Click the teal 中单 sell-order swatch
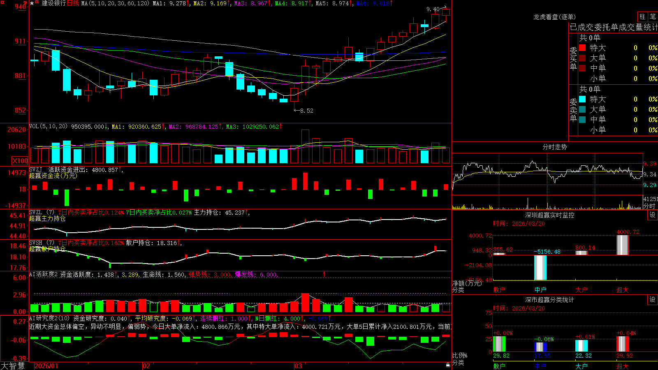 (582, 120)
